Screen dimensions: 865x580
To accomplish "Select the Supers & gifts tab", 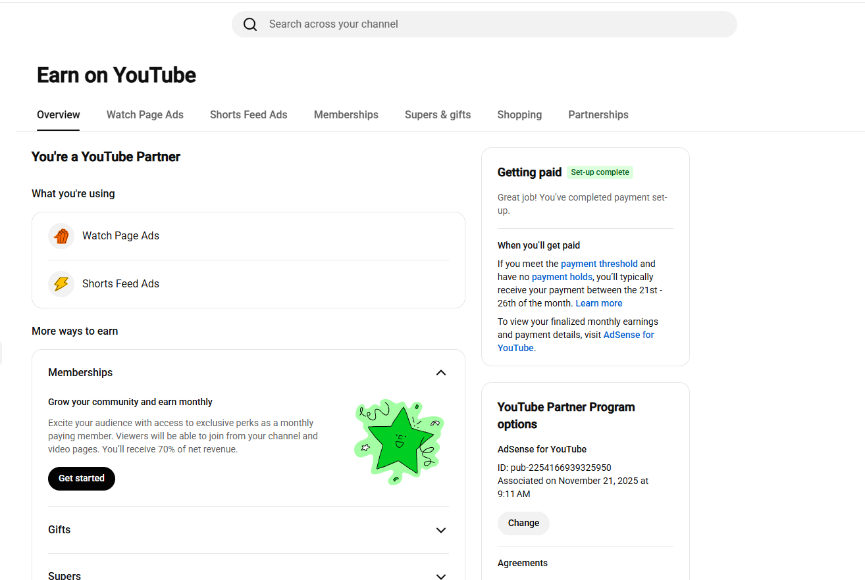I will (438, 114).
